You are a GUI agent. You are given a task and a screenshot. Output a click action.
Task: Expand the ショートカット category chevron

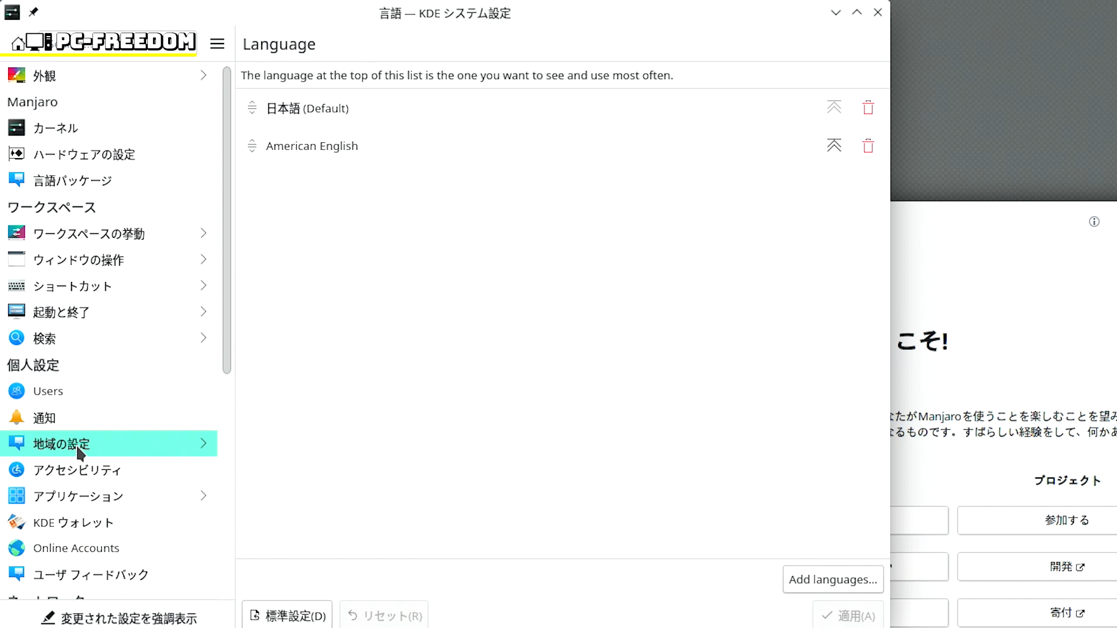click(x=203, y=286)
